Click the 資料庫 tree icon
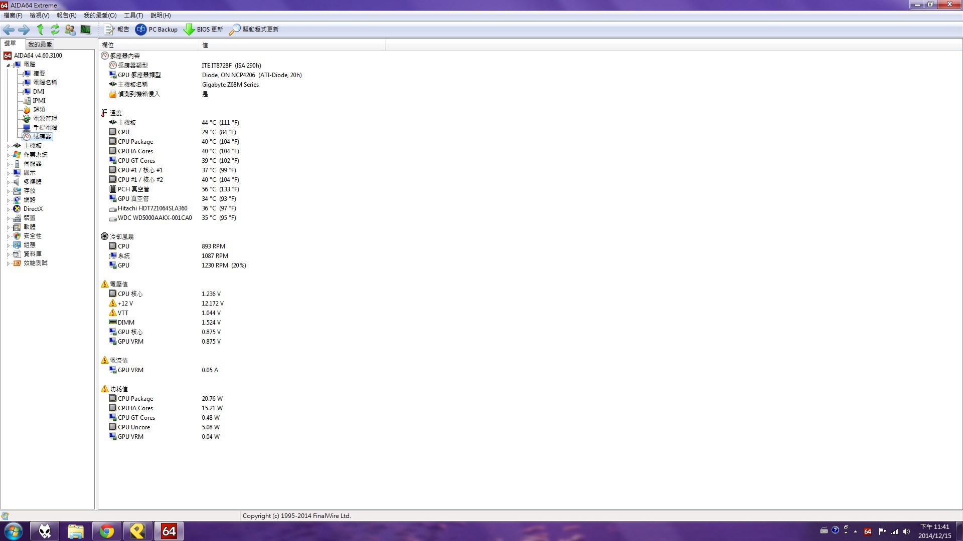 (x=17, y=254)
